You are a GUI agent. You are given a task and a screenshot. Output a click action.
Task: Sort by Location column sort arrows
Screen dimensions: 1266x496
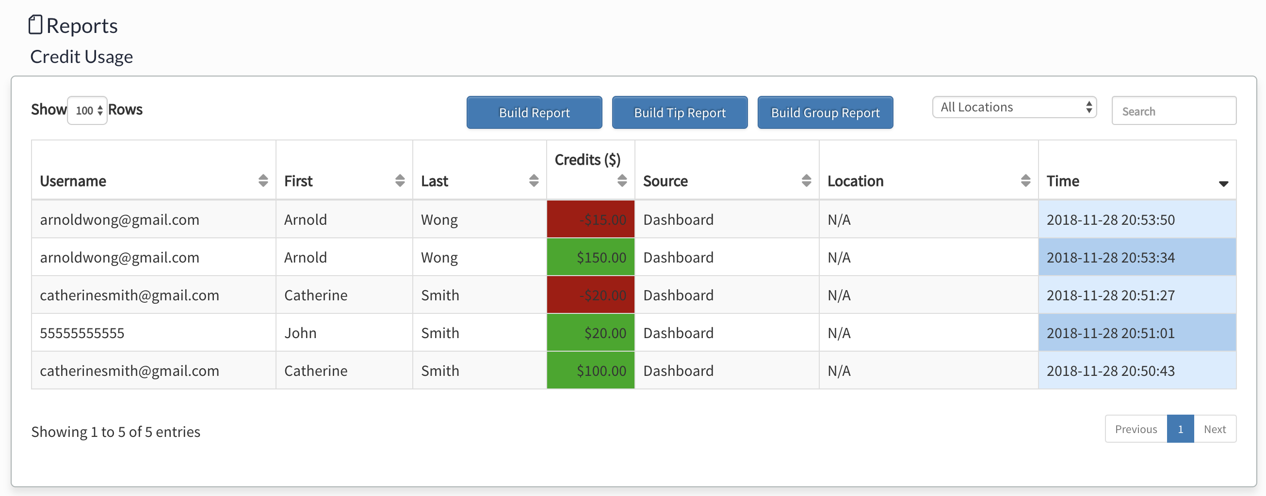click(x=1025, y=181)
